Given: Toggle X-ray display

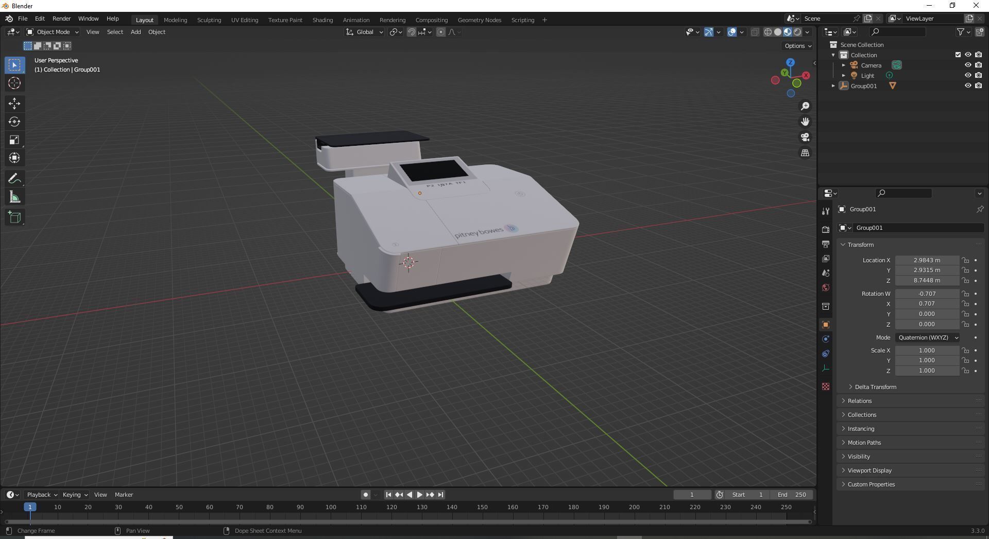Looking at the screenshot, I should pyautogui.click(x=755, y=32).
